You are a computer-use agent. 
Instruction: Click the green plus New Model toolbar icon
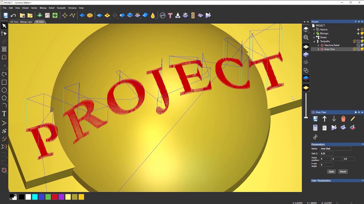tap(55, 15)
